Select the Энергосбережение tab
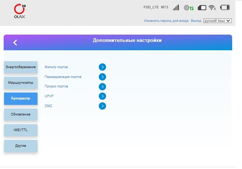242x169 pixels. pyautogui.click(x=21, y=67)
